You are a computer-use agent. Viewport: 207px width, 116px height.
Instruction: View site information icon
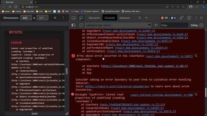tap(23, 7)
